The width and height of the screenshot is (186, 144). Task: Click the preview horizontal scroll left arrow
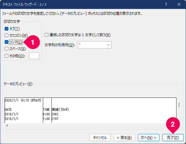(7, 126)
